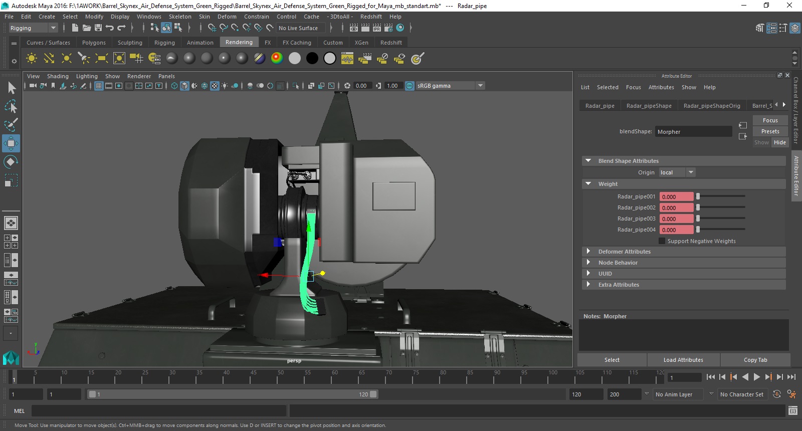Select the Lasso select tool
This screenshot has height=431, width=802.
(11, 106)
